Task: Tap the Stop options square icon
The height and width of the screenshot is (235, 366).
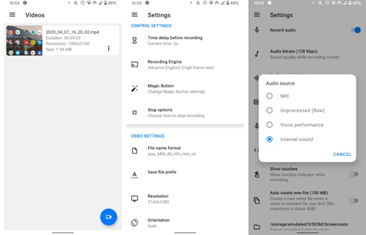Action: [134, 112]
